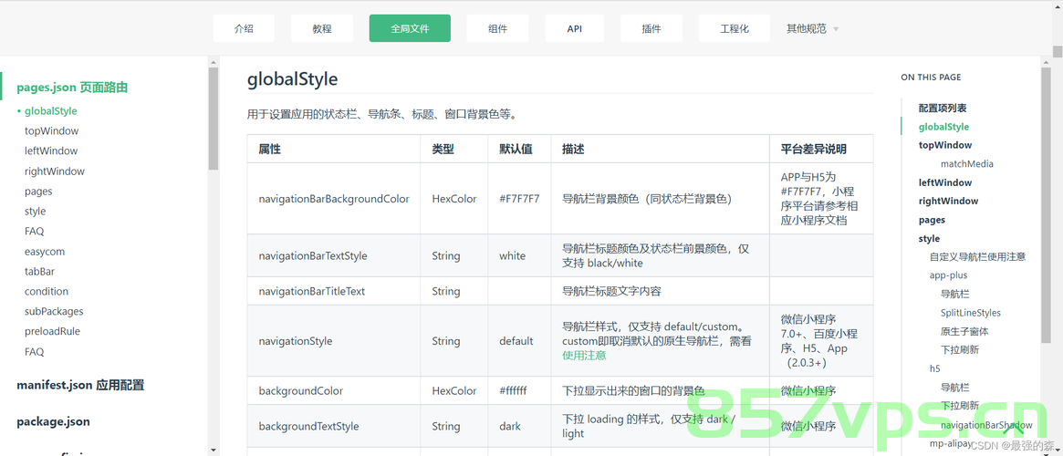Click the backgroundTextStyle property cell
This screenshot has height=456, width=1063.
coord(334,426)
